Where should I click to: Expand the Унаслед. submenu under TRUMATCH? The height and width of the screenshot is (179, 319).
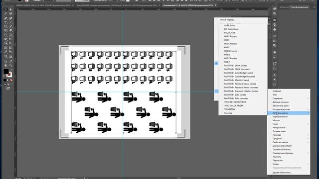point(243,113)
